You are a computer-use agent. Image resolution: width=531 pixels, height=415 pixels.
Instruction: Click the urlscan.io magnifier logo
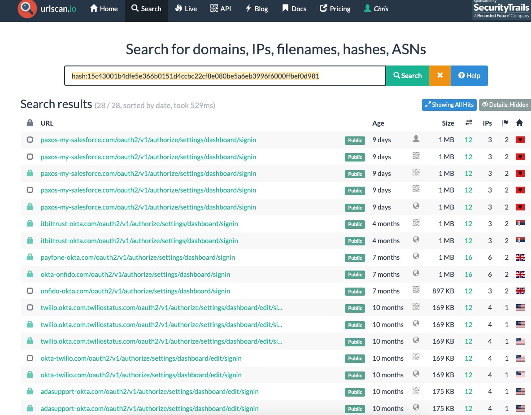[x=27, y=9]
